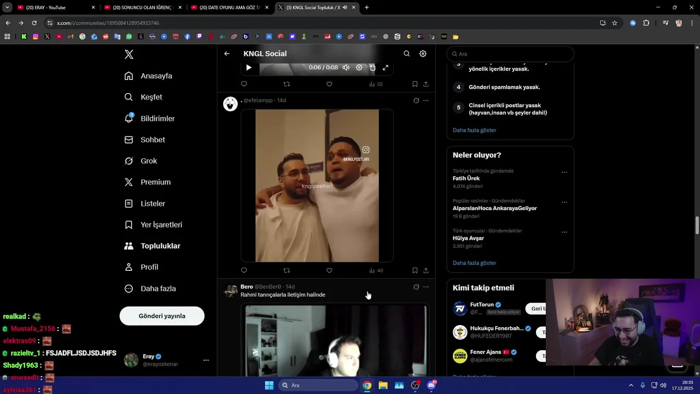The width and height of the screenshot is (700, 394).
Task: Play the video at 0:06
Action: [249, 67]
